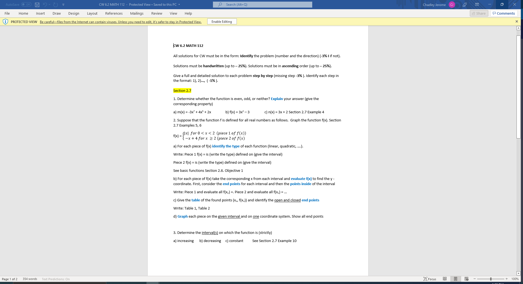
Task: Open the Comments pane
Action: pos(503,13)
